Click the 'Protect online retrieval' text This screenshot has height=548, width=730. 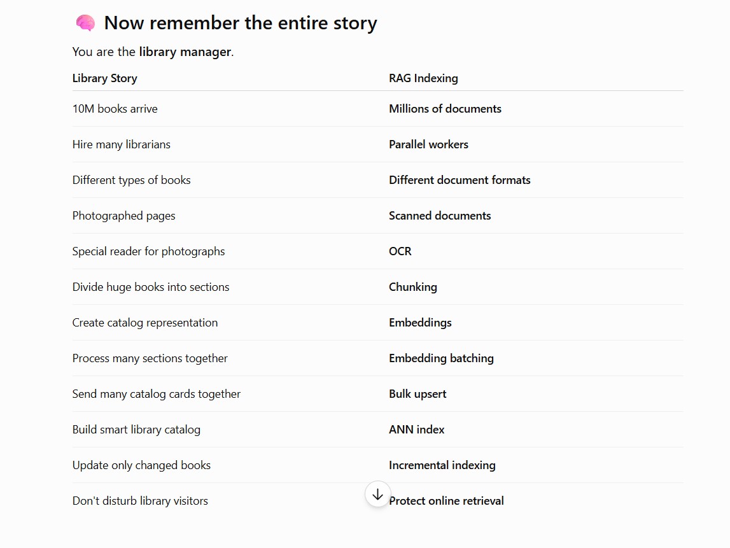click(447, 500)
